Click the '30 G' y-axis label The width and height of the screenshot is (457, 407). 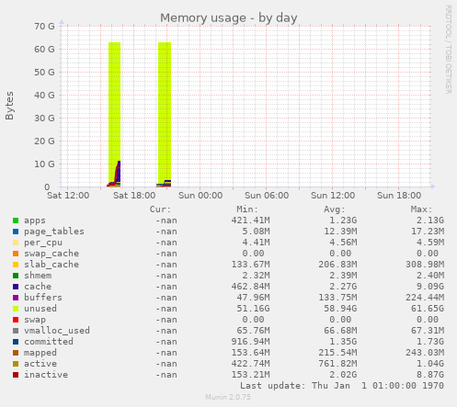click(x=44, y=119)
